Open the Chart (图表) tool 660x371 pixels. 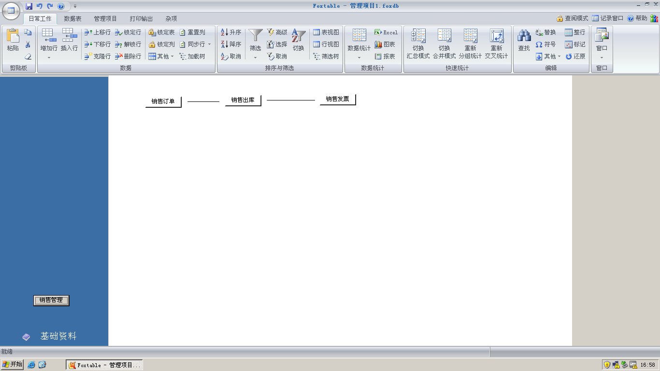click(385, 44)
